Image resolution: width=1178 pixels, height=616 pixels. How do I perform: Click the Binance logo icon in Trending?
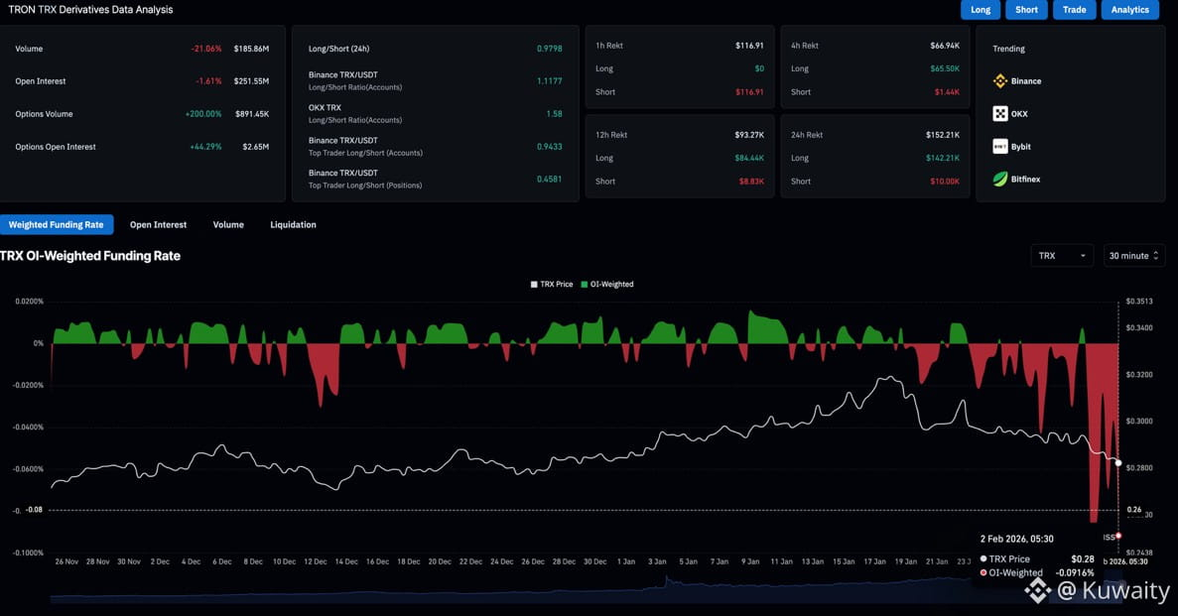coord(1000,81)
